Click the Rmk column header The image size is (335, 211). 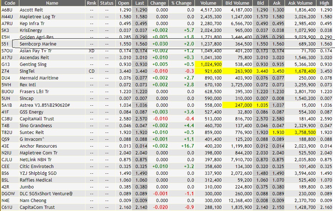pos(92,3)
